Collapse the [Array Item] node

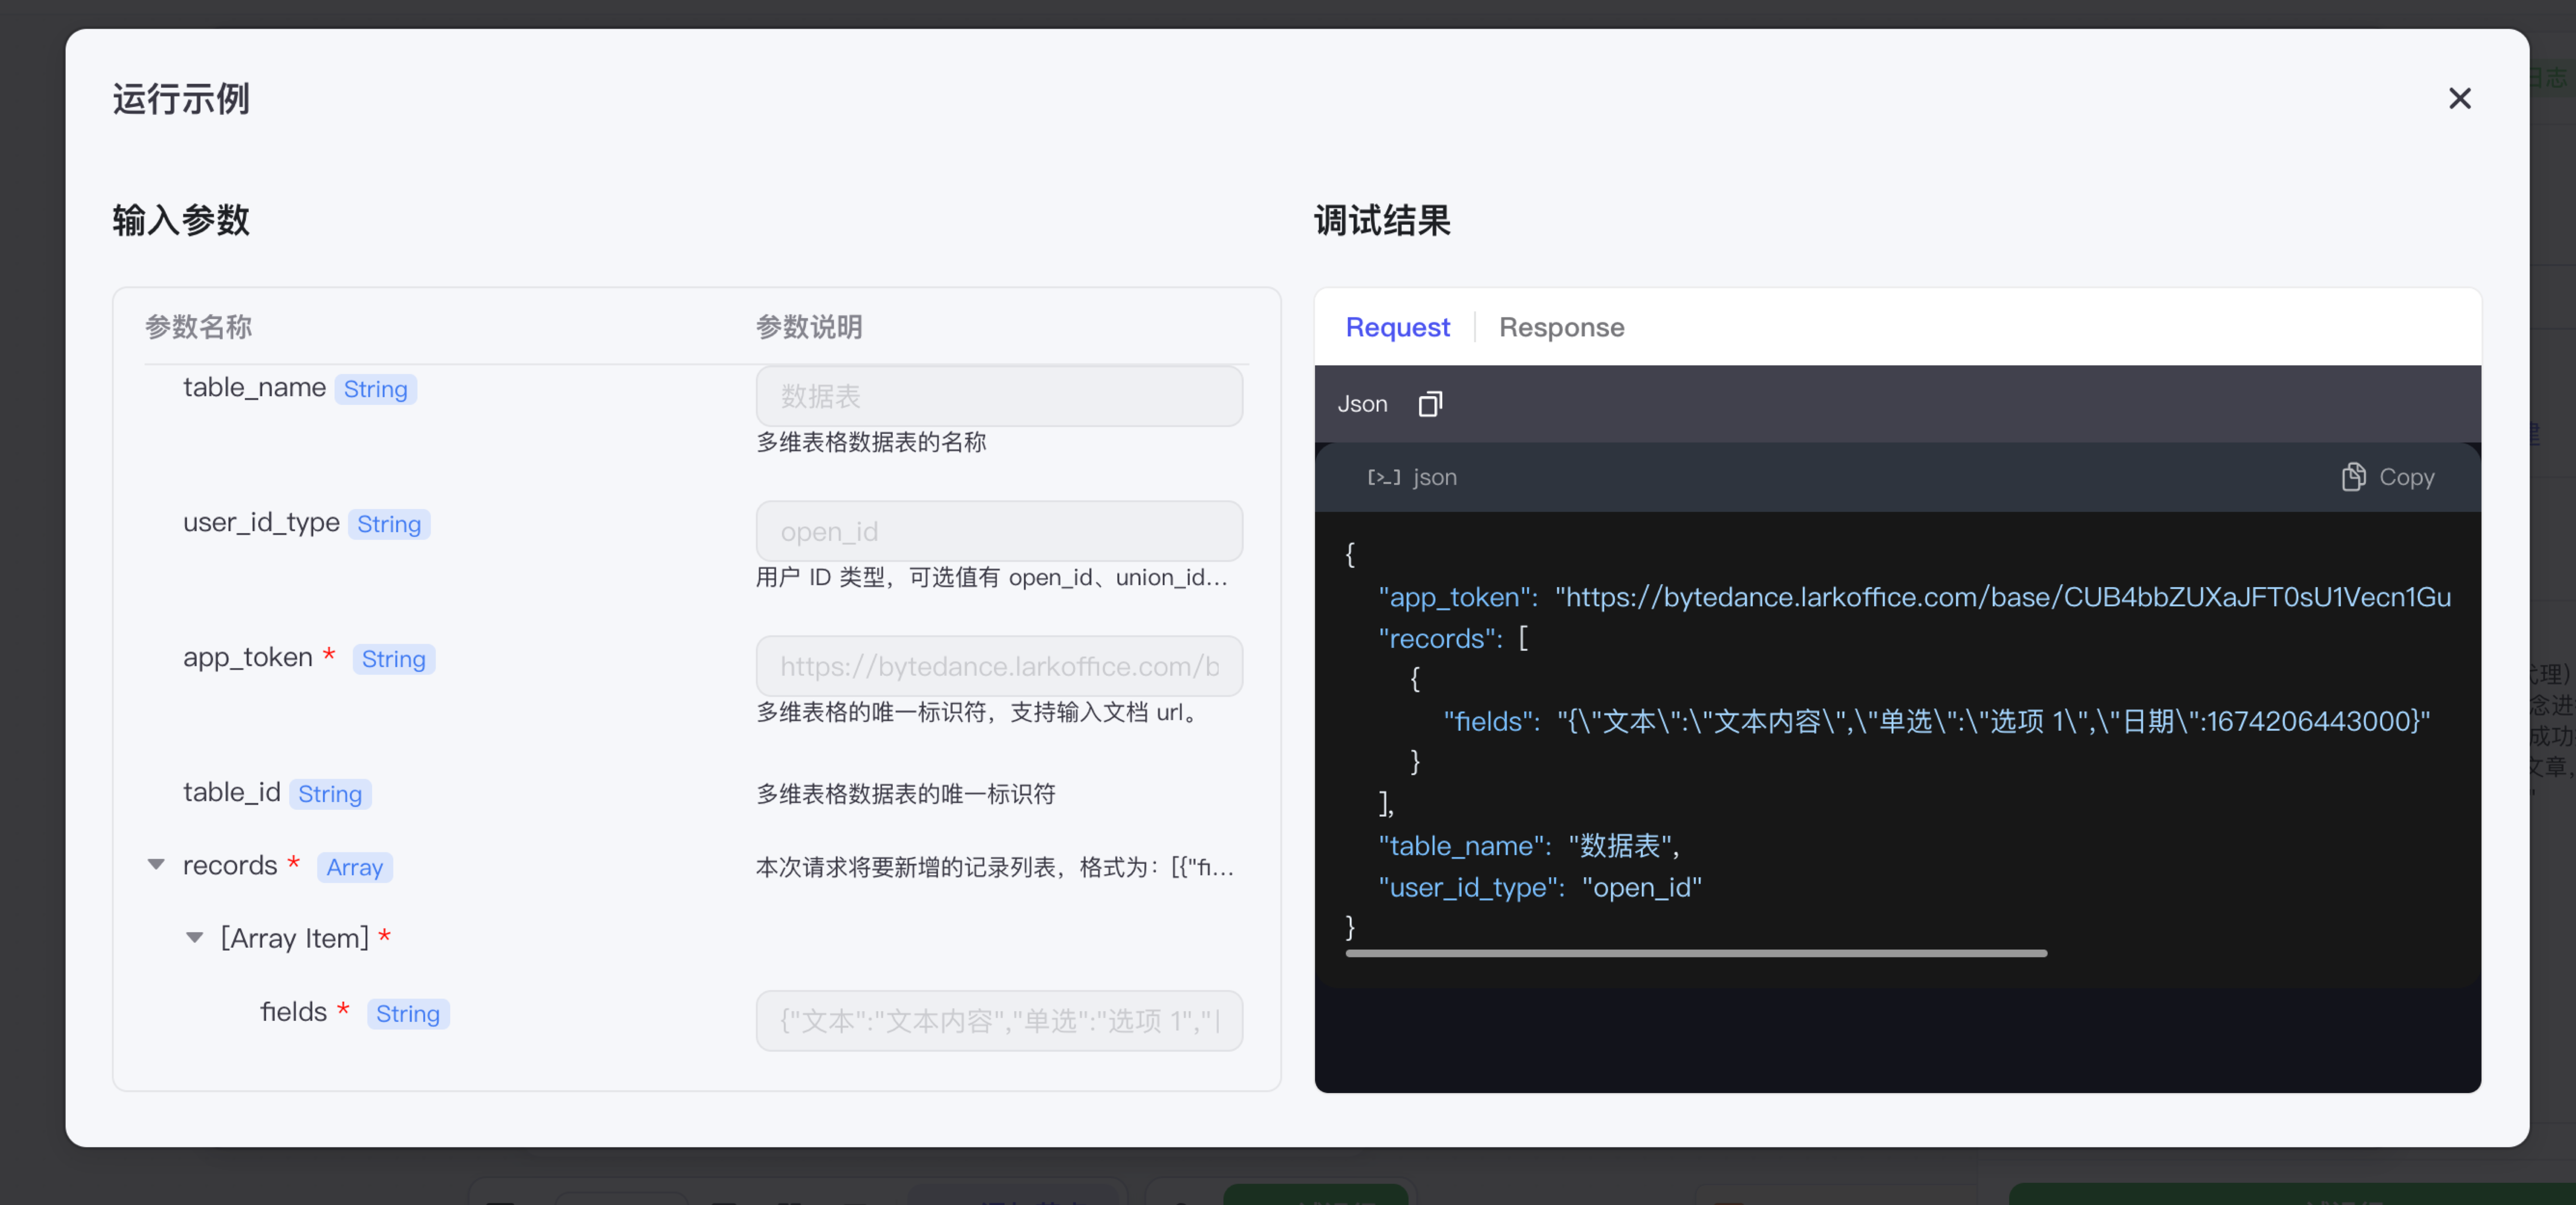(195, 937)
